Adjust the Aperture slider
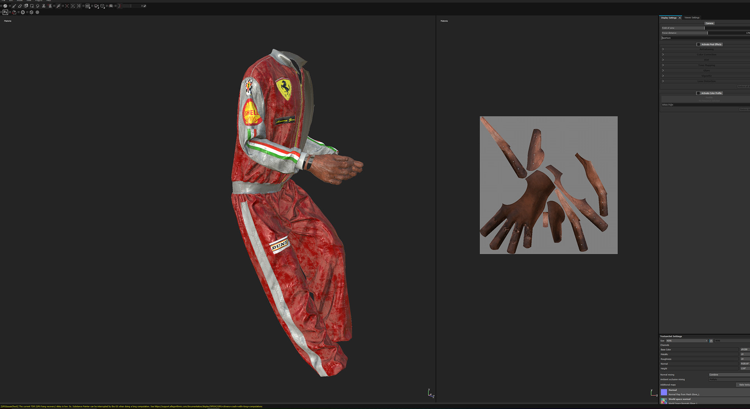This screenshot has width=750, height=409. (705, 38)
